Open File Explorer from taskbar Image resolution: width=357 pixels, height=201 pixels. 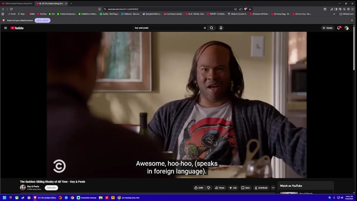pos(101,198)
